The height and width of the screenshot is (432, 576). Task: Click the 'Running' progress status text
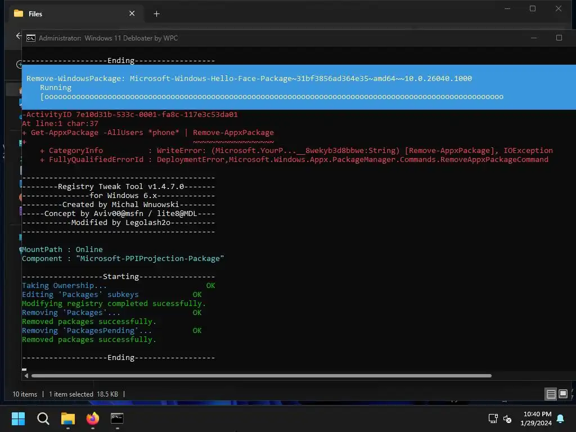pos(56,87)
